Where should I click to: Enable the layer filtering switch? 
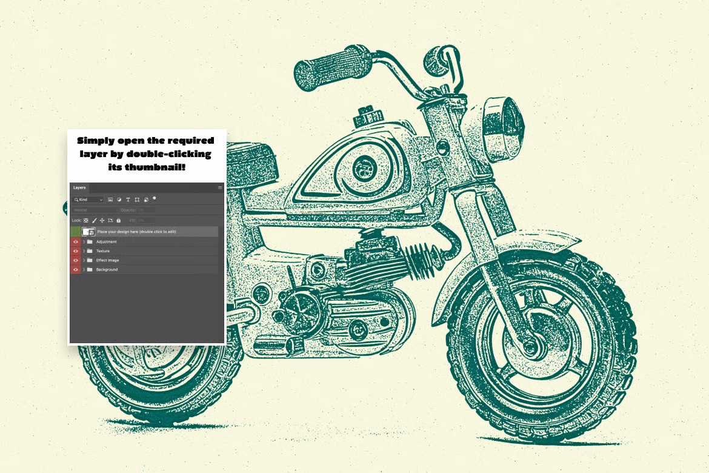pyautogui.click(x=154, y=198)
